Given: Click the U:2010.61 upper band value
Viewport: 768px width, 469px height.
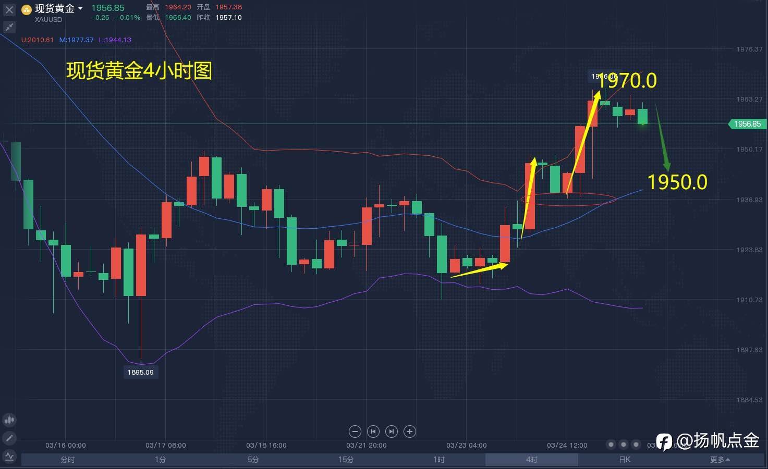Looking at the screenshot, I should click(x=38, y=40).
